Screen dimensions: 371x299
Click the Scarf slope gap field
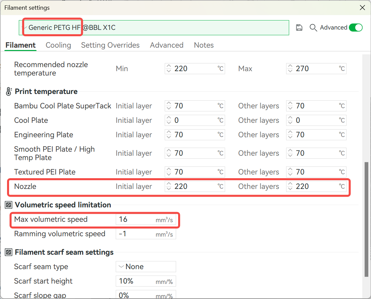146,295
